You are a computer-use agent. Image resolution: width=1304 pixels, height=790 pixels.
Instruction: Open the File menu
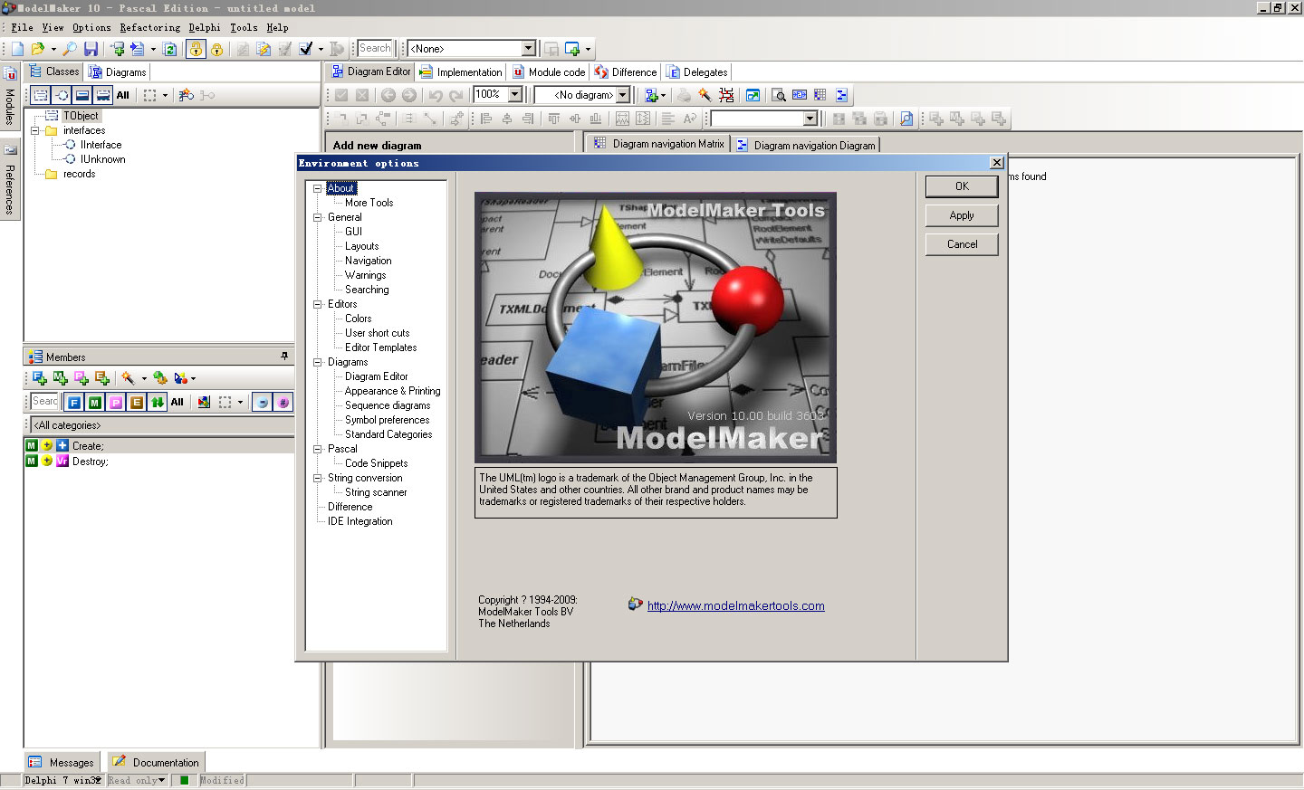(22, 27)
